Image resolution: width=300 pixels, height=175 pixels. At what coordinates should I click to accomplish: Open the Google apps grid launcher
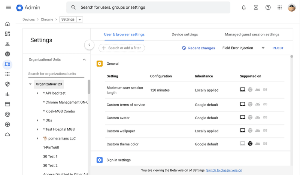point(279,7)
